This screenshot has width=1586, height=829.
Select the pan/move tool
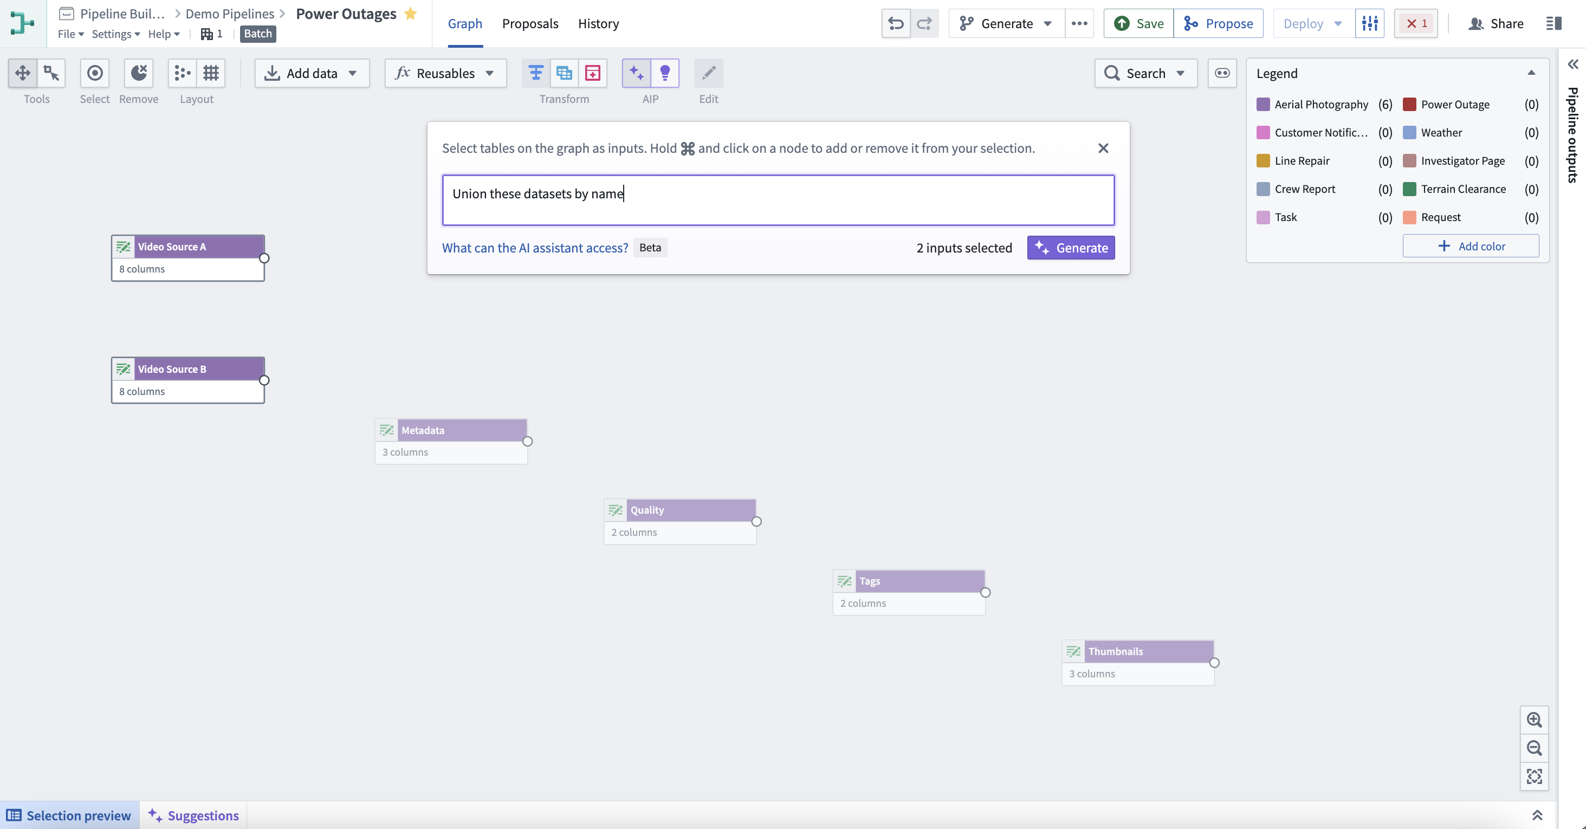pyautogui.click(x=23, y=73)
